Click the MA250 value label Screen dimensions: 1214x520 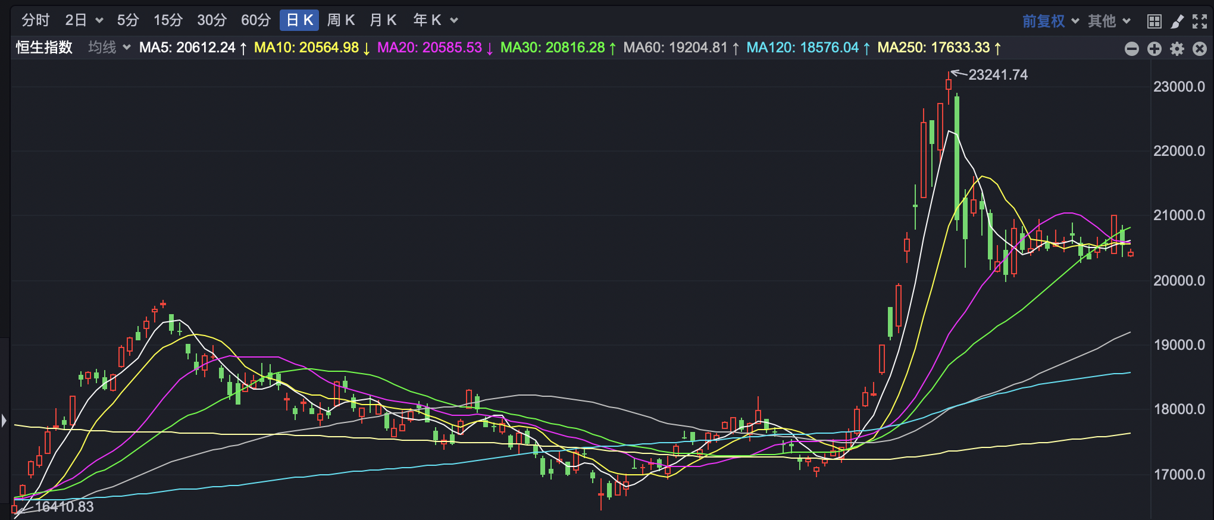[939, 48]
